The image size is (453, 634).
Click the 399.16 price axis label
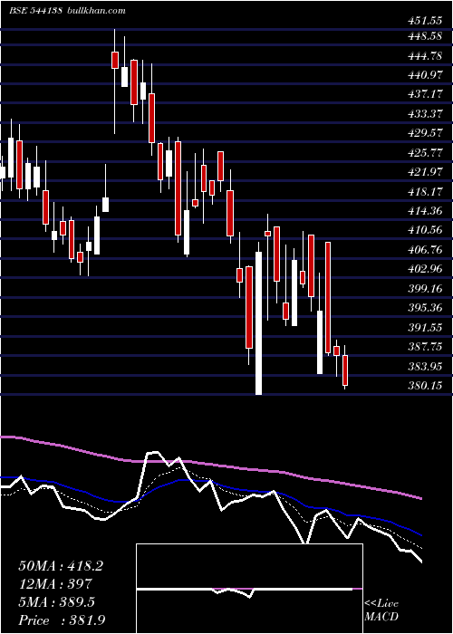tap(424, 289)
